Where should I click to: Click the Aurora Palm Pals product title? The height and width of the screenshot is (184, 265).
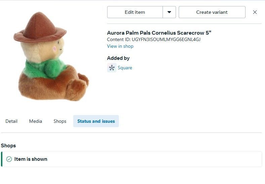tap(159, 33)
